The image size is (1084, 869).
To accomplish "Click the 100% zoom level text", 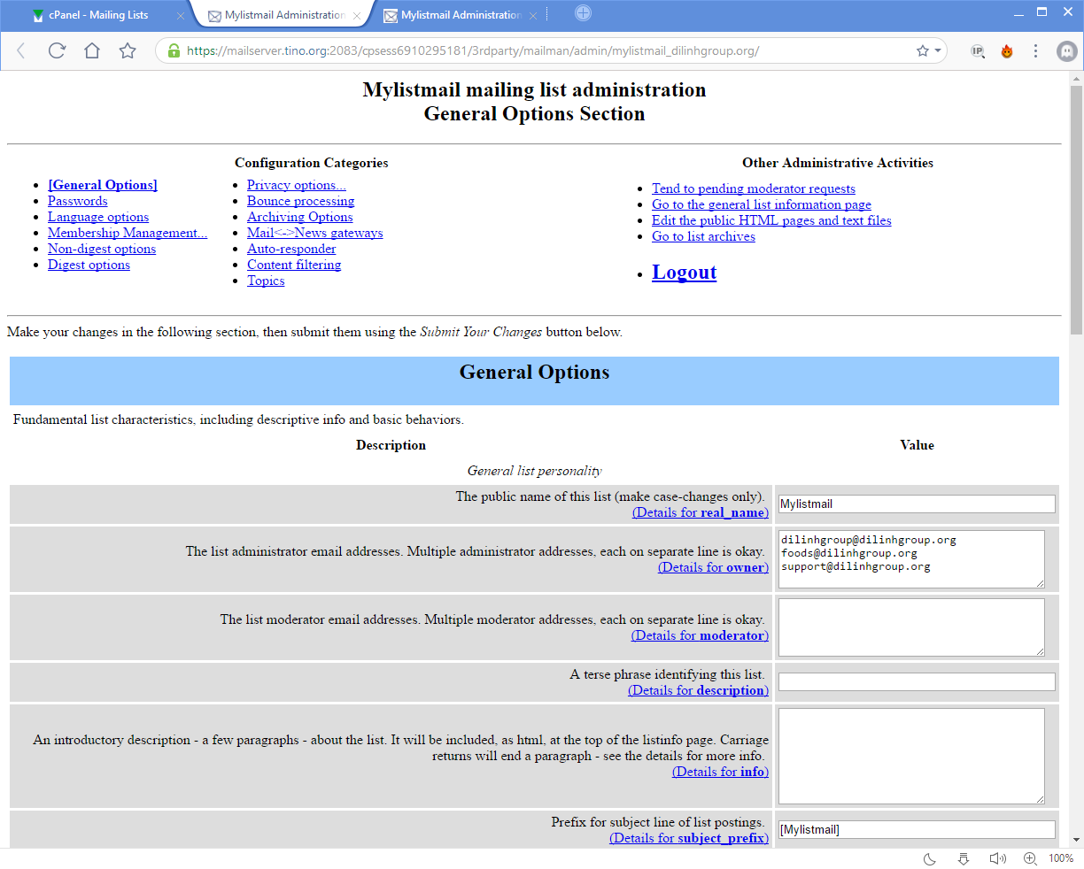I will (1061, 858).
